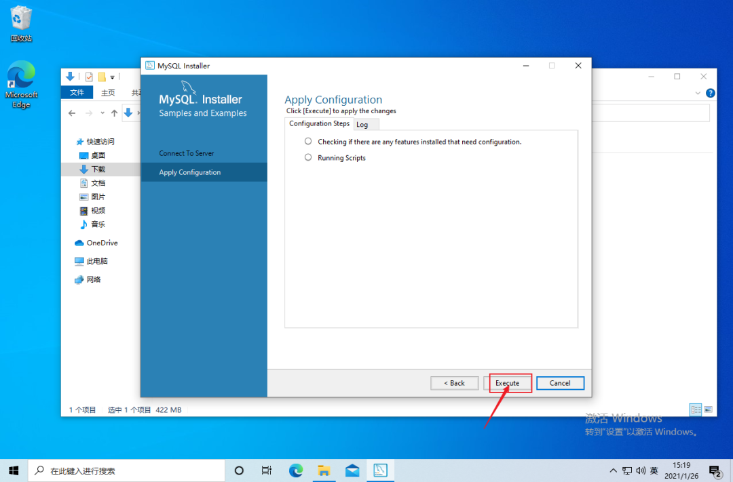Select the Checking features step radio circle
The image size is (733, 482).
click(308, 141)
